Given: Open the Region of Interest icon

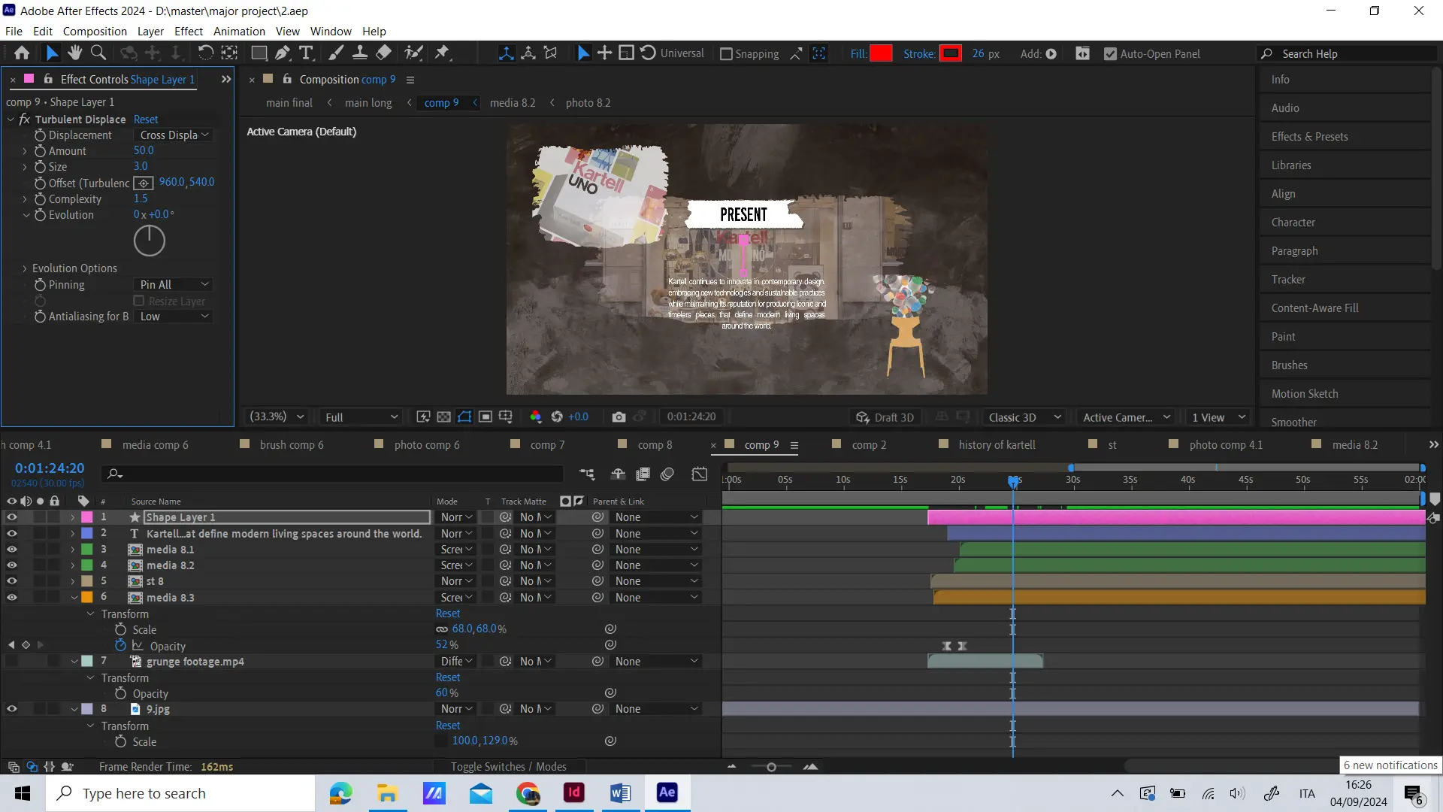Looking at the screenshot, I should [486, 417].
